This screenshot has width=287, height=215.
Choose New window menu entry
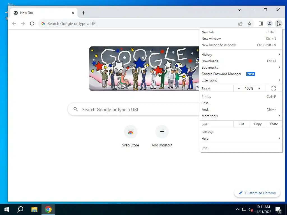(x=241, y=39)
